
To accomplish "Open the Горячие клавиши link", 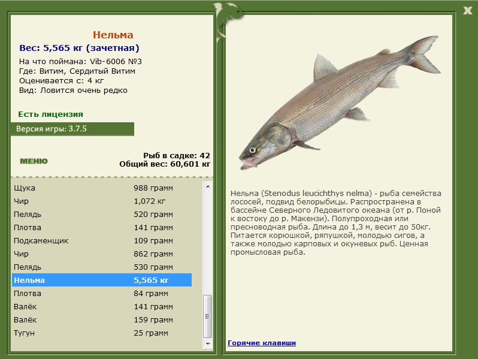I will [x=262, y=343].
